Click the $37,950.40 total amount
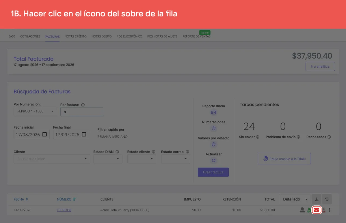 click(x=312, y=56)
